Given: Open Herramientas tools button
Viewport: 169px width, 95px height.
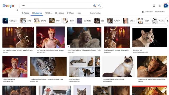Looking at the screenshot, I should coord(95,13).
